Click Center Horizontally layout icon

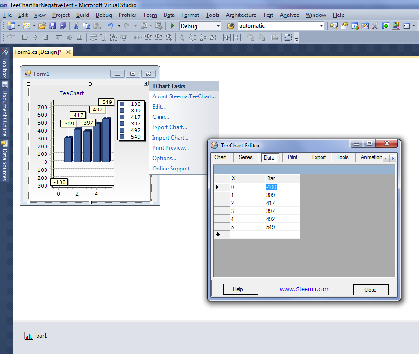226,37
